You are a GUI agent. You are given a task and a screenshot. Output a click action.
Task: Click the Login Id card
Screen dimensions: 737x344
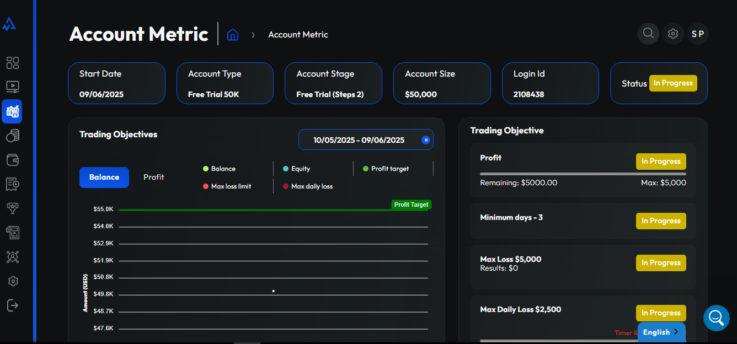point(551,83)
